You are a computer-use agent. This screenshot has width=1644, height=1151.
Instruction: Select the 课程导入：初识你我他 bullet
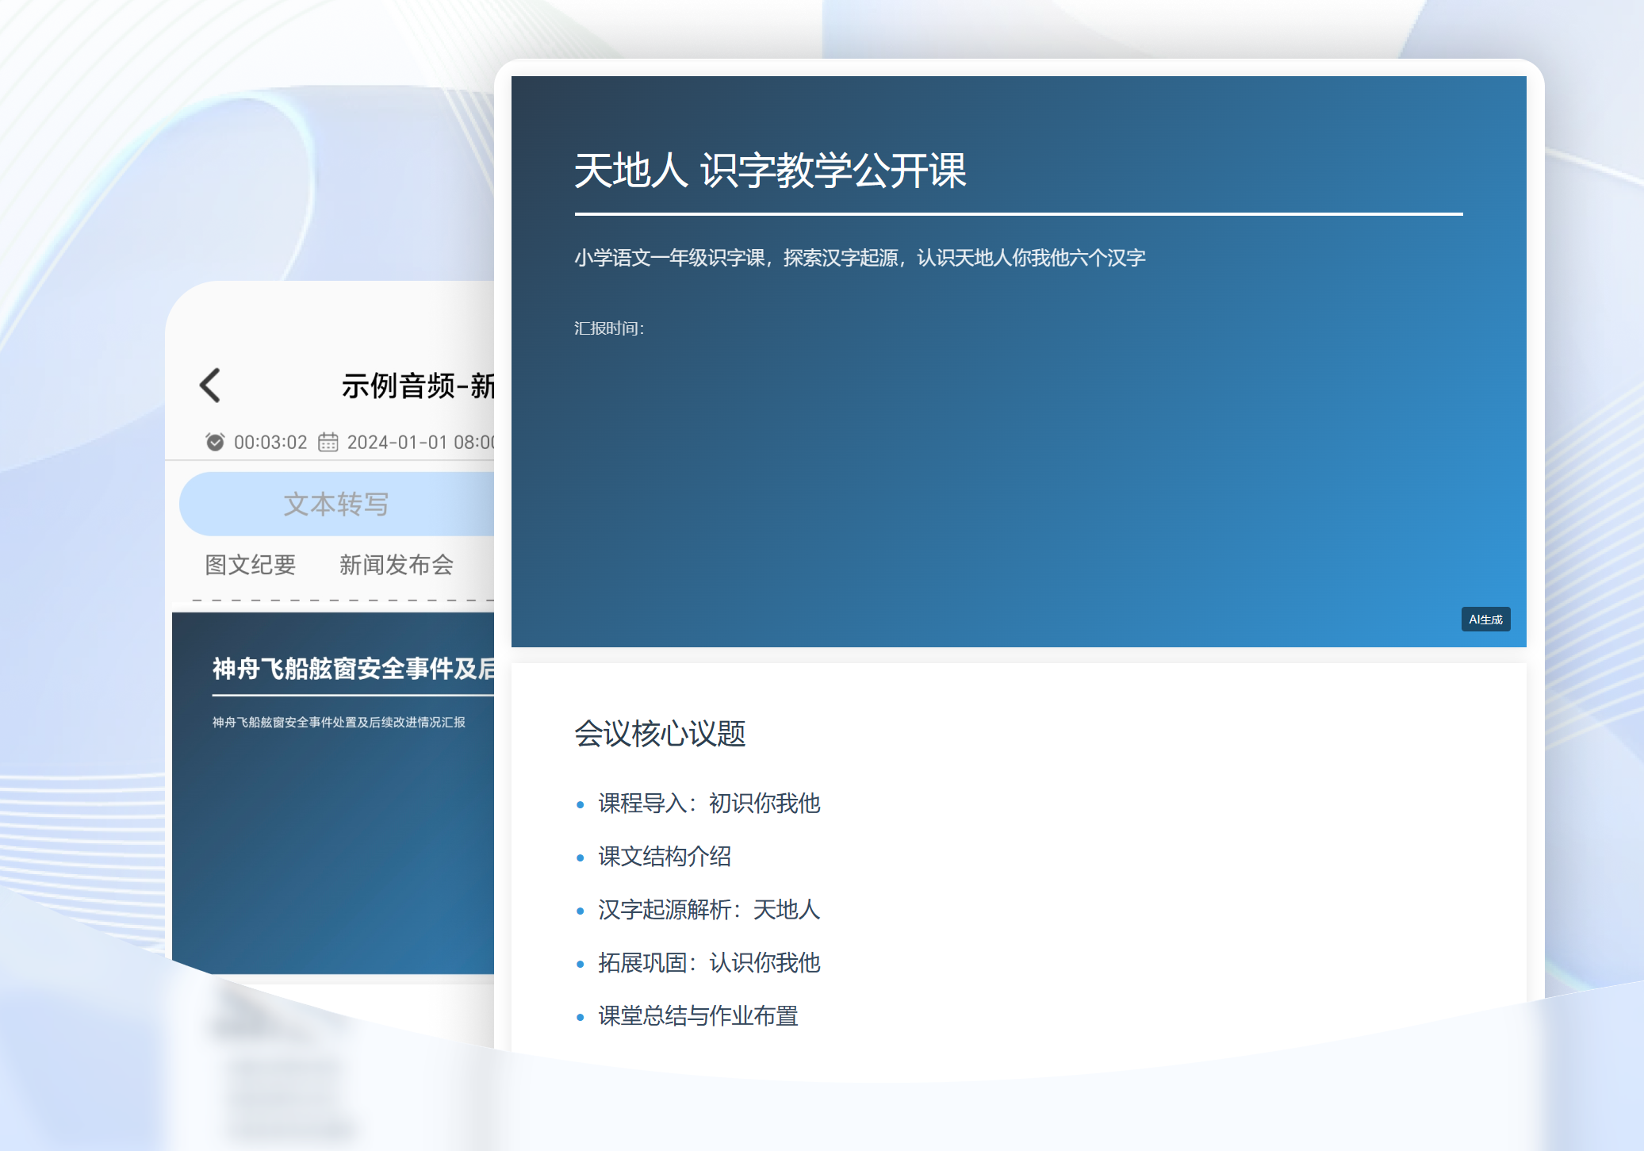point(709,804)
